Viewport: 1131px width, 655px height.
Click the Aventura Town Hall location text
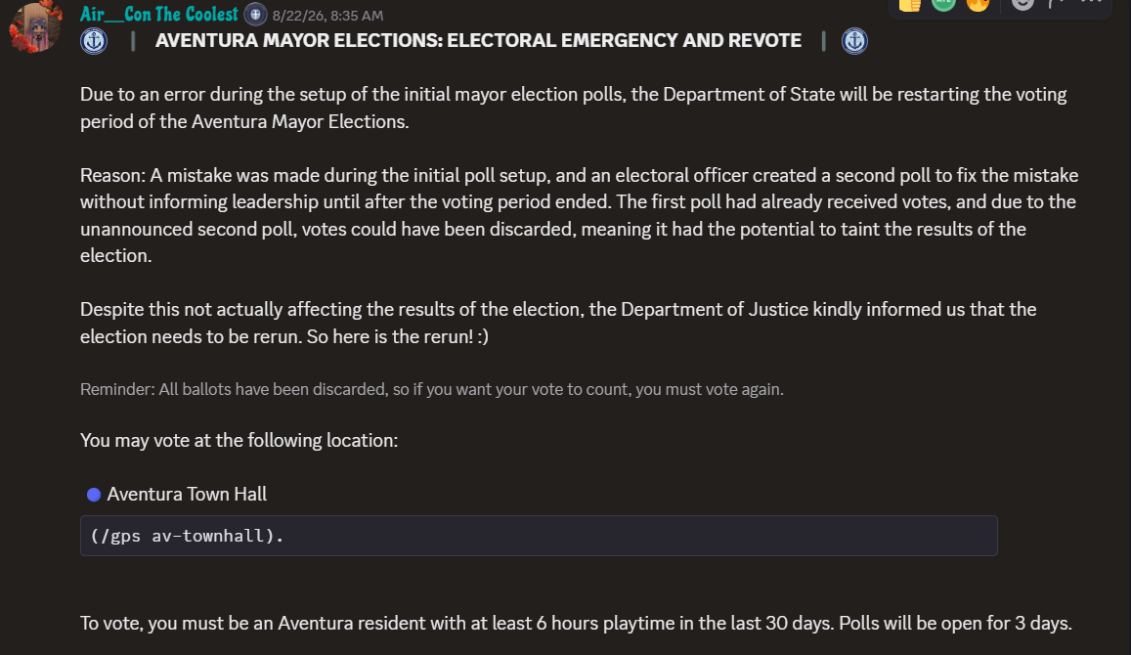click(187, 494)
